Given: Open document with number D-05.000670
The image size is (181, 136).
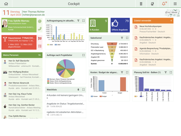Looking at the screenshot, I should [153, 40].
